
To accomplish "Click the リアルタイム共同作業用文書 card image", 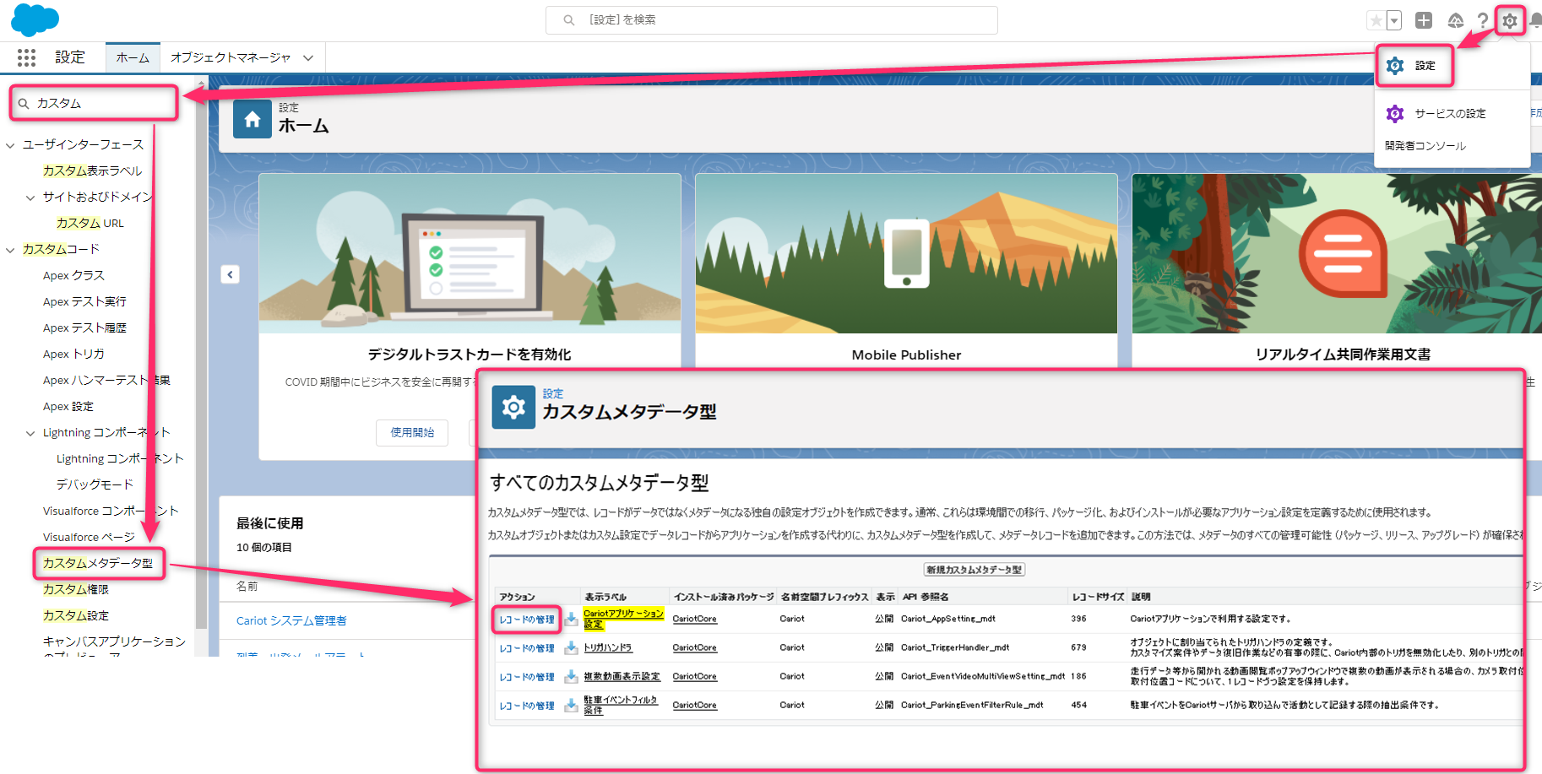I will [1337, 253].
